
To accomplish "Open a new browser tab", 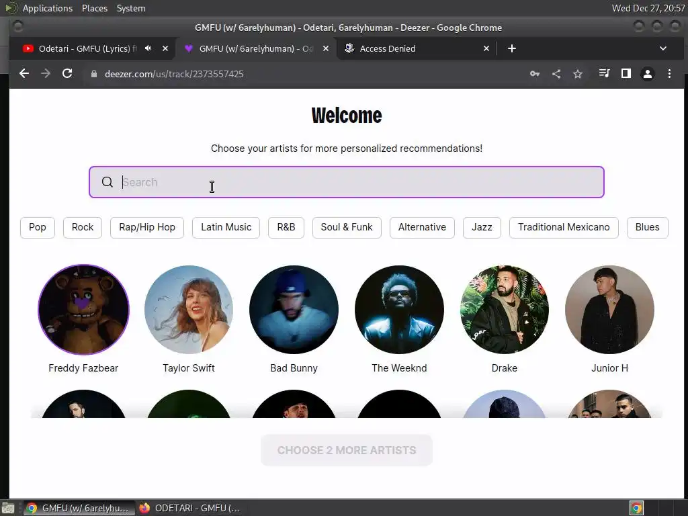I will coord(511,48).
